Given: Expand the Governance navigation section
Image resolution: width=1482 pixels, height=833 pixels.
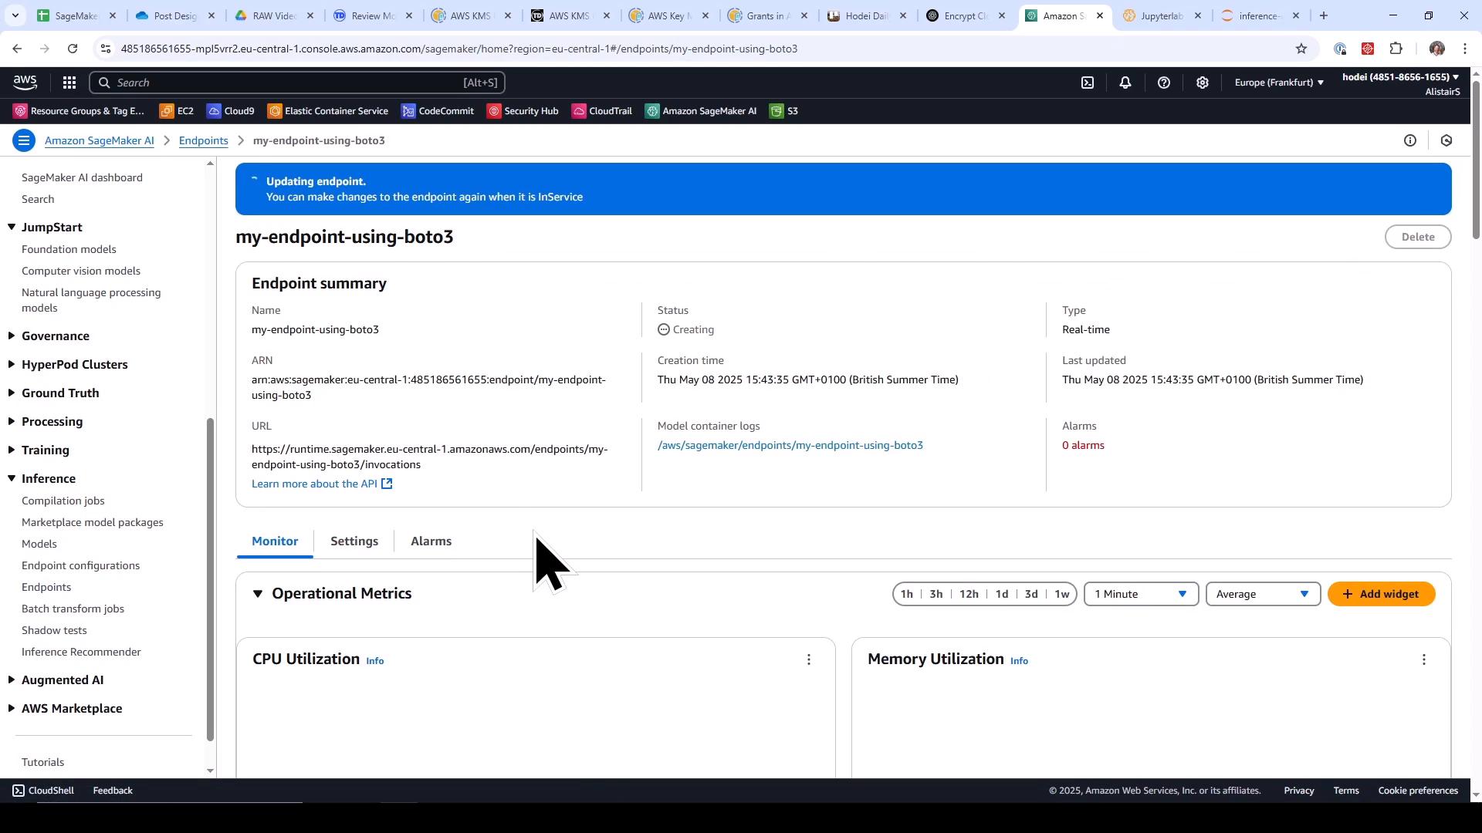Looking at the screenshot, I should [x=12, y=336].
